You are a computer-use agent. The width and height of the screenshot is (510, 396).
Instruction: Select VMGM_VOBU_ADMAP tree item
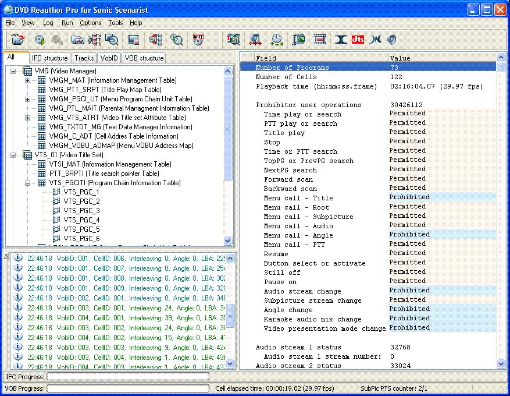coord(122,146)
